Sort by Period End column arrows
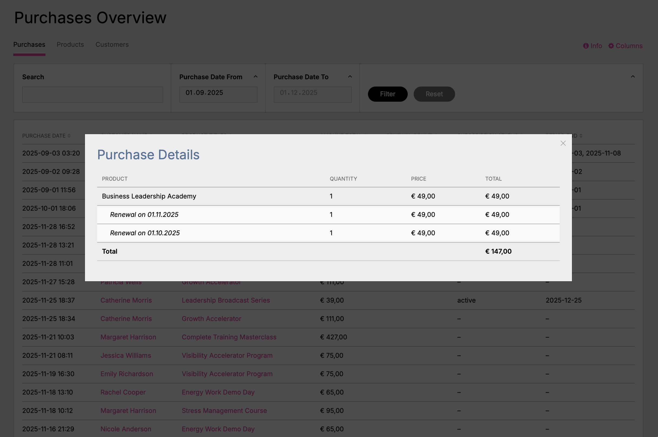 tap(581, 136)
